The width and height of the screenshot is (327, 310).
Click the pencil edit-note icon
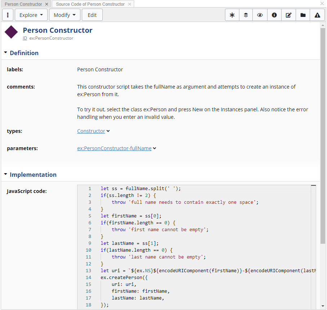(x=288, y=15)
